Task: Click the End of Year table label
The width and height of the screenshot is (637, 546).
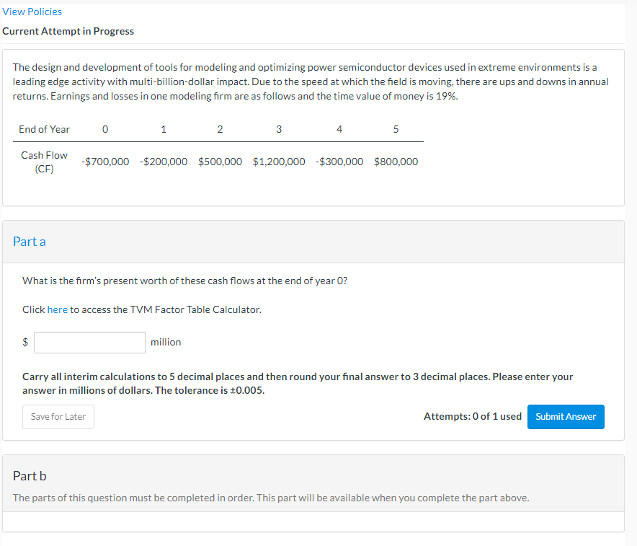Action: (44, 129)
